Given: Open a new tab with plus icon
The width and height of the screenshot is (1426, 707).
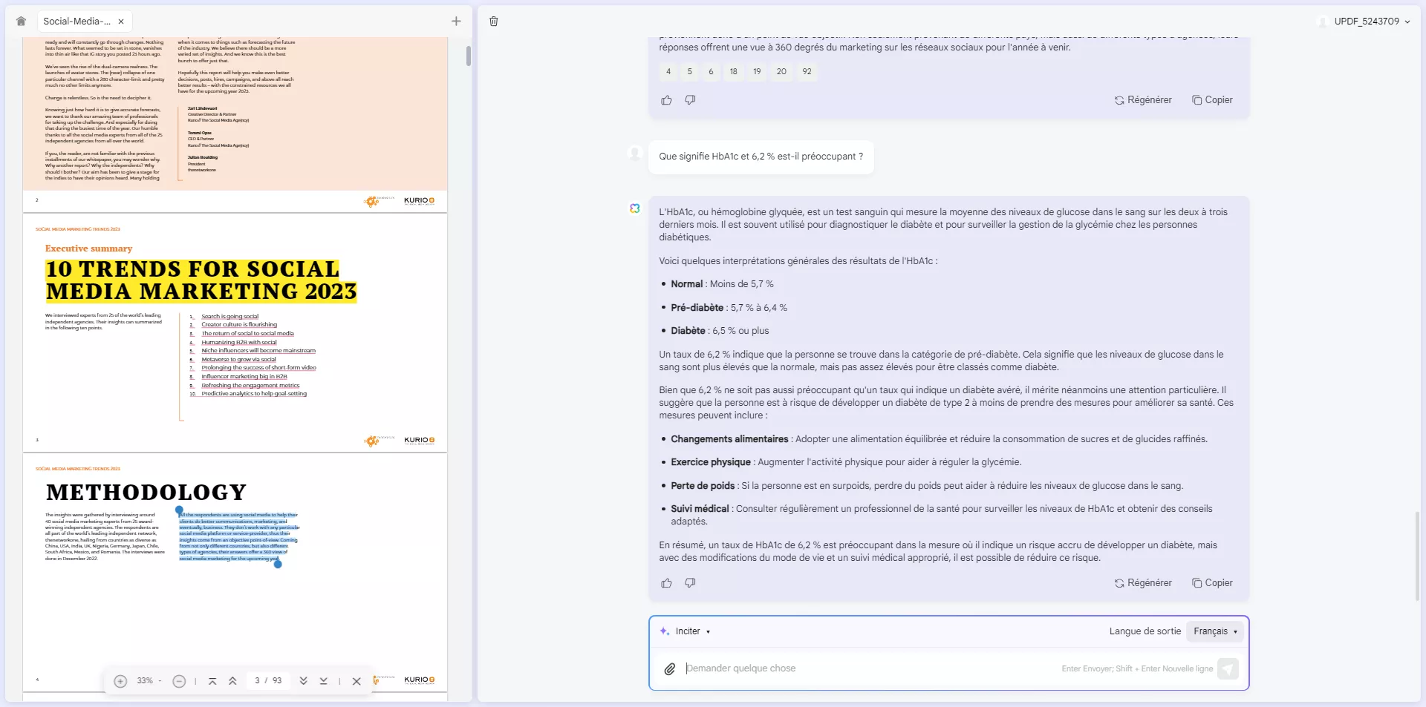Looking at the screenshot, I should pos(456,22).
